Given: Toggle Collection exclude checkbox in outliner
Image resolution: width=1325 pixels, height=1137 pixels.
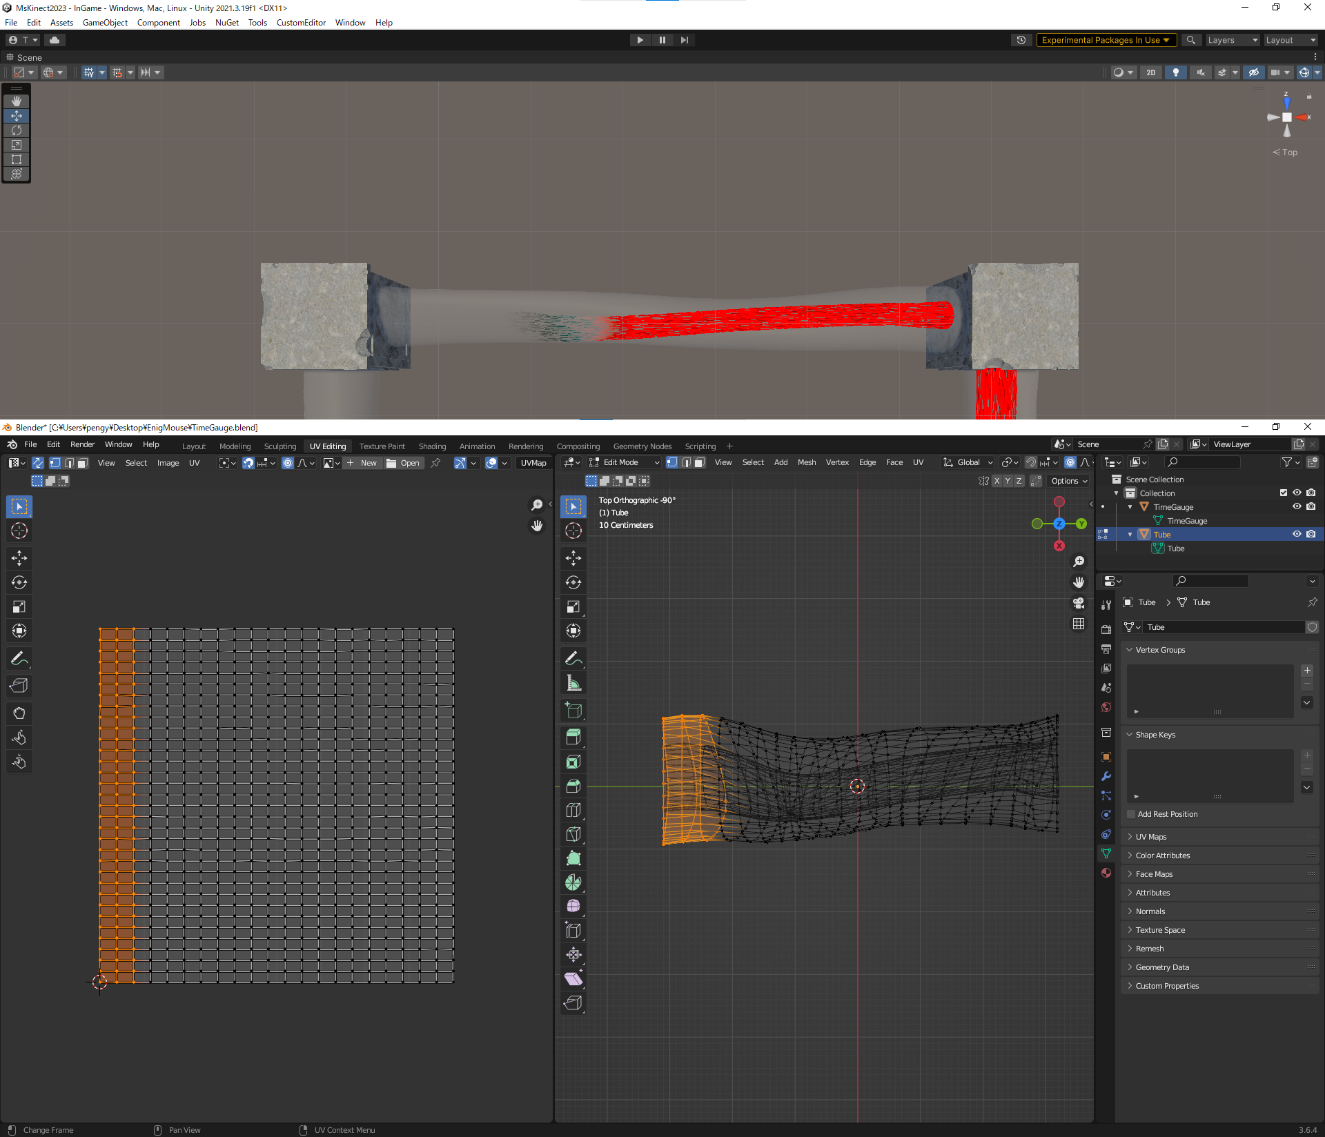Looking at the screenshot, I should 1284,493.
